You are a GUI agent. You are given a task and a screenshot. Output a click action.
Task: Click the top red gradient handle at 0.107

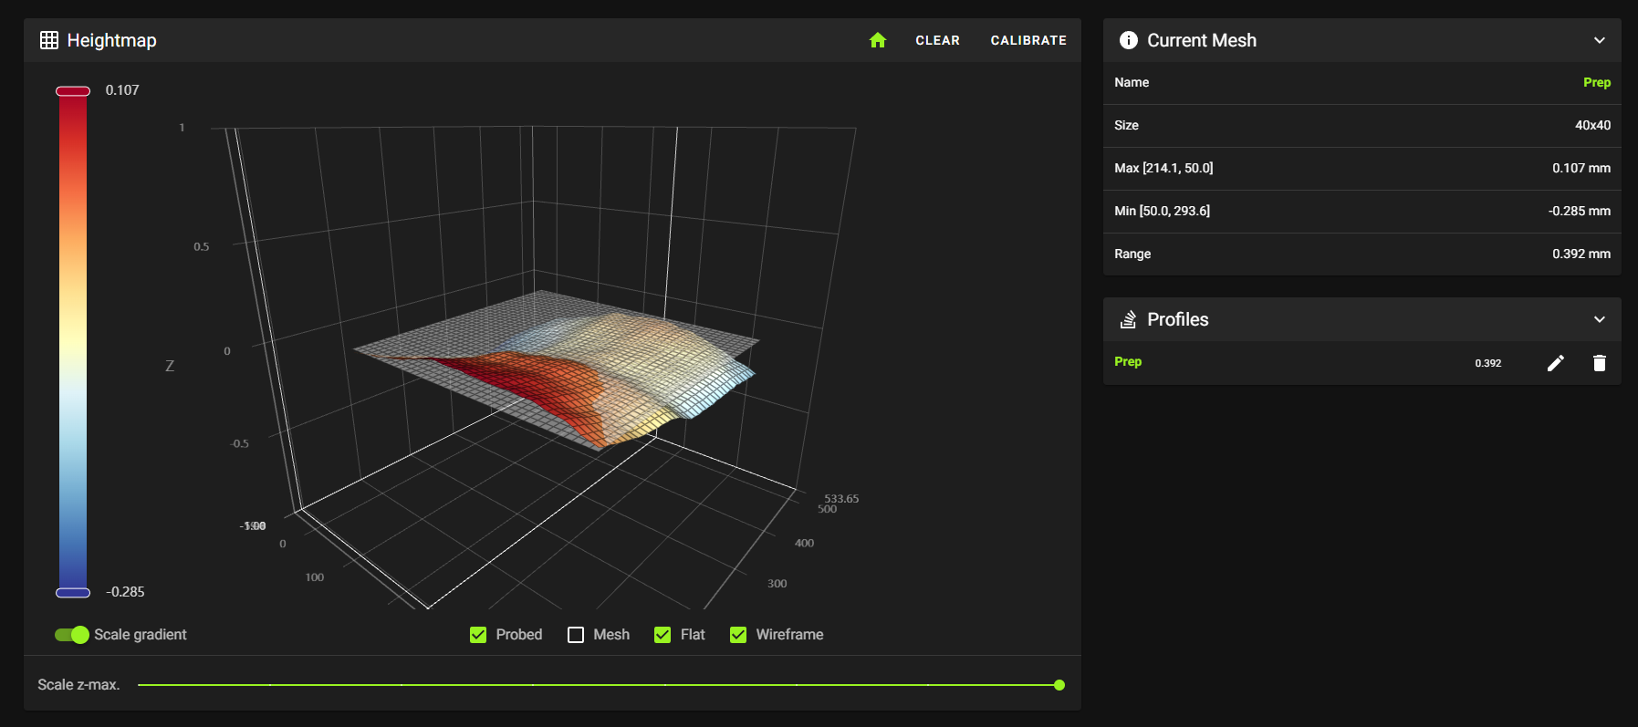coord(73,91)
